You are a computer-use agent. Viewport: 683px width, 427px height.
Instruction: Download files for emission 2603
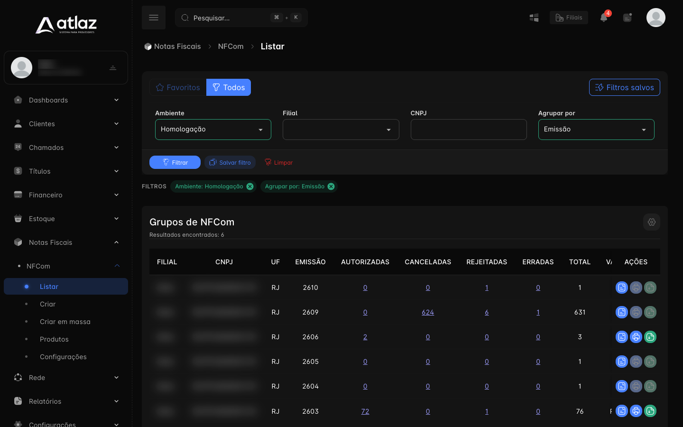(650, 411)
